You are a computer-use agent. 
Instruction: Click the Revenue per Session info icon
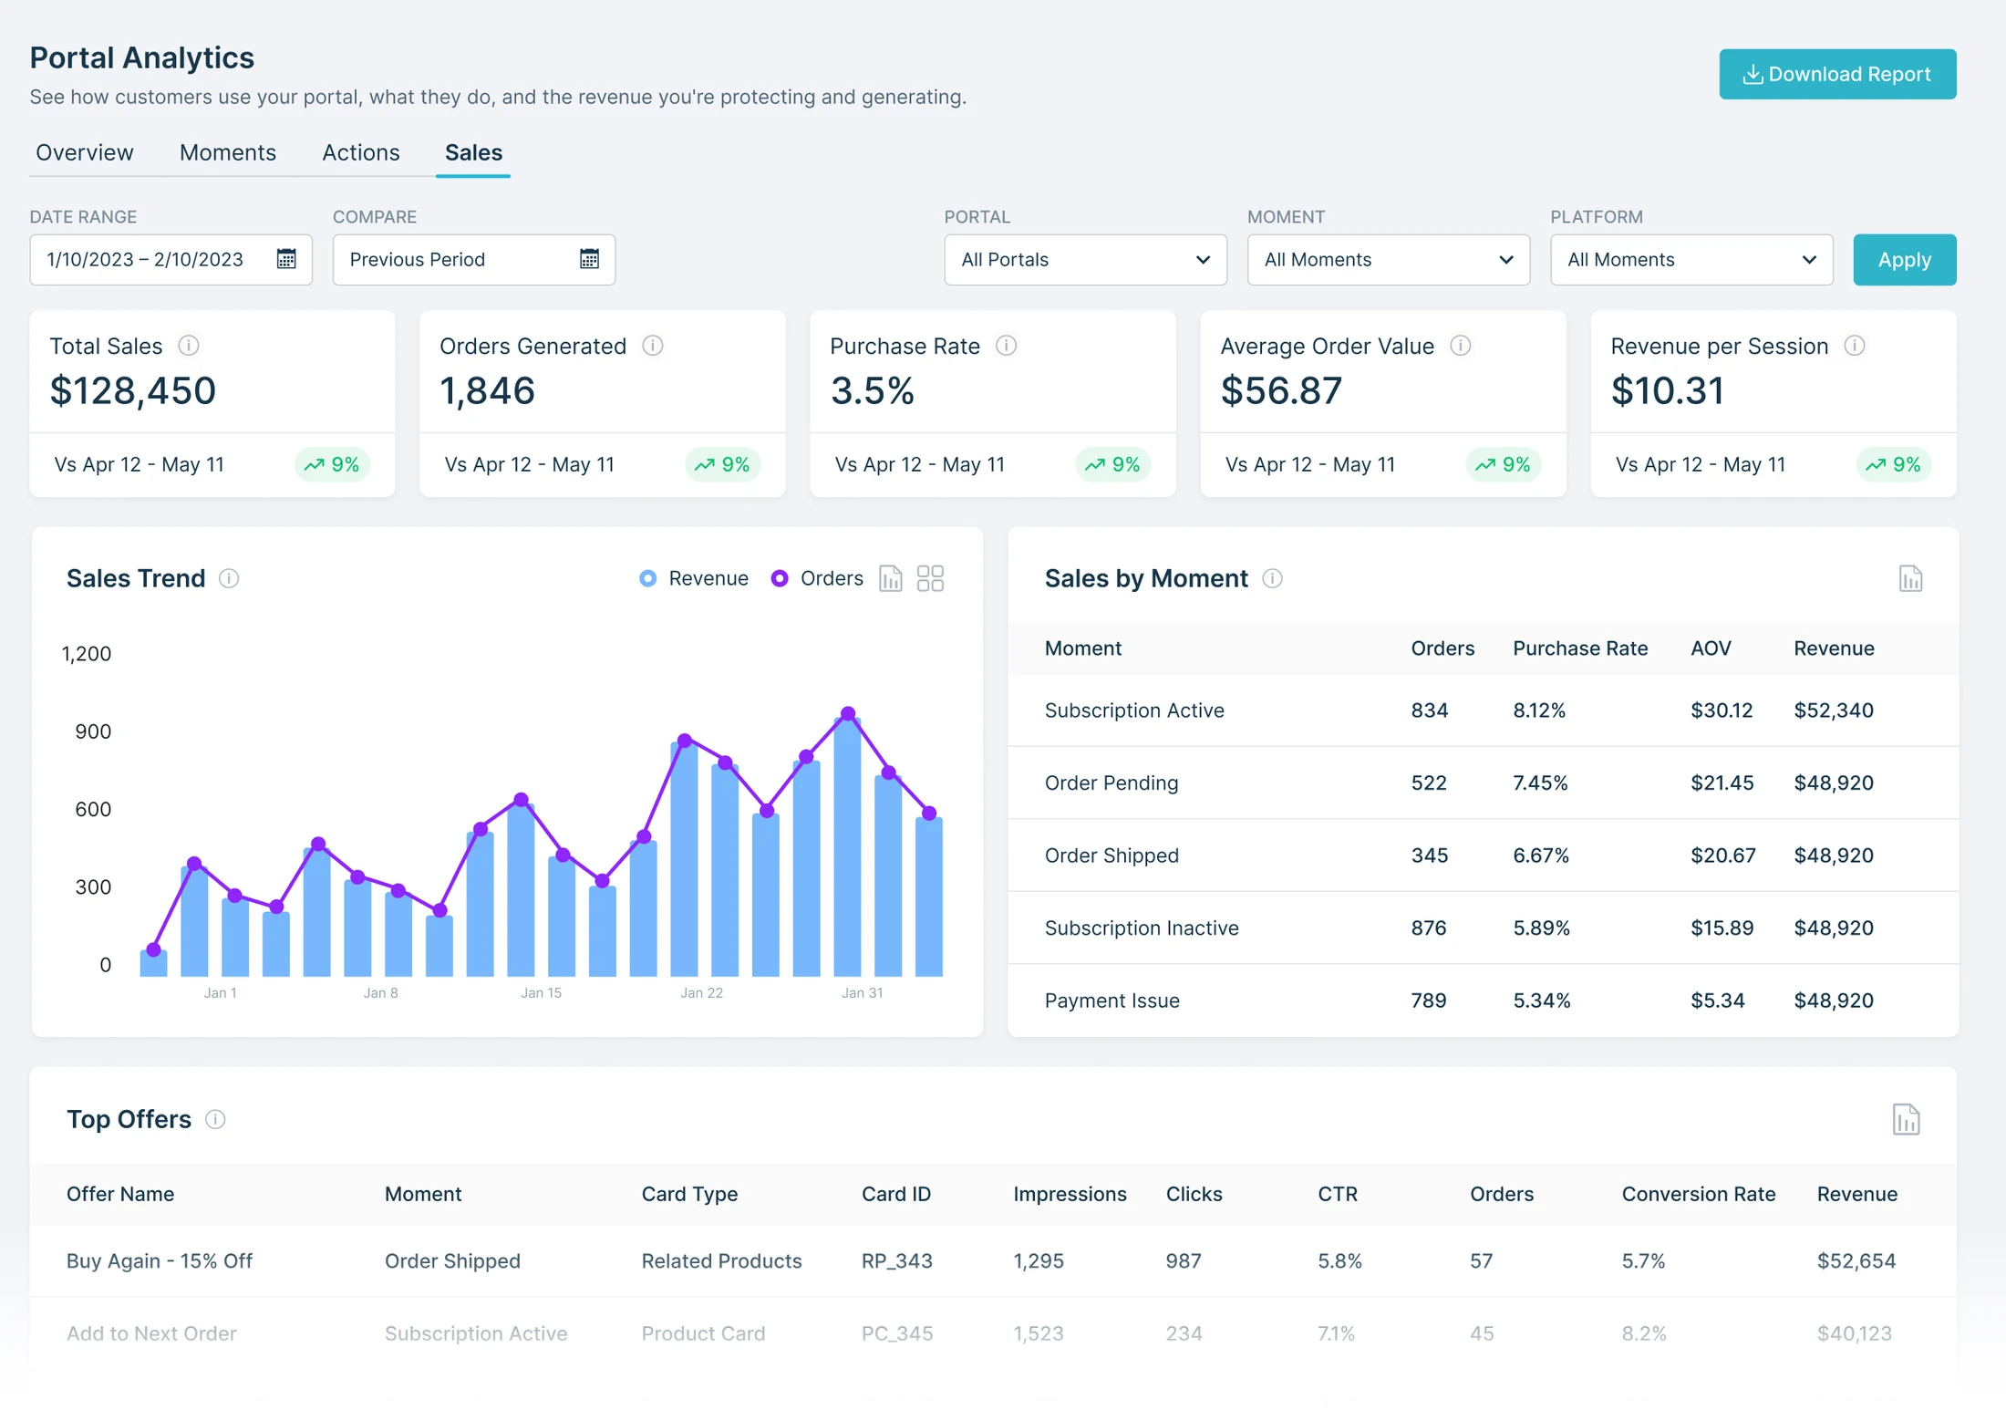1855,346
